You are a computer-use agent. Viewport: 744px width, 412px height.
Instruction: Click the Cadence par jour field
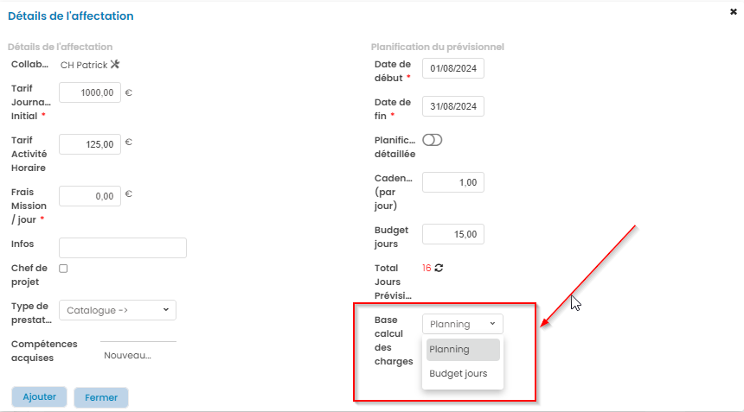[x=453, y=182]
